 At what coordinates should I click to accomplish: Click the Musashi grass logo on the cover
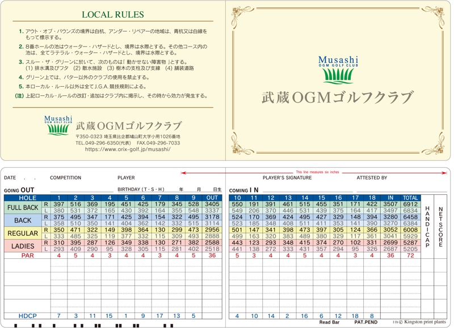click(x=338, y=70)
